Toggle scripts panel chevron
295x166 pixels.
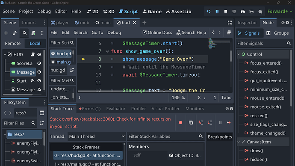coord(80,98)
